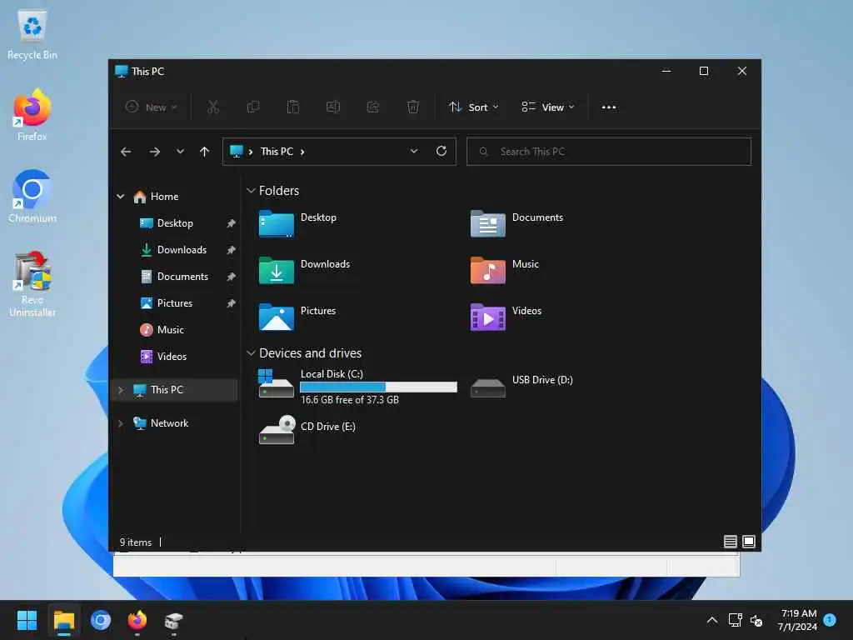Go up one level with up arrow
This screenshot has width=853, height=640.
205,152
